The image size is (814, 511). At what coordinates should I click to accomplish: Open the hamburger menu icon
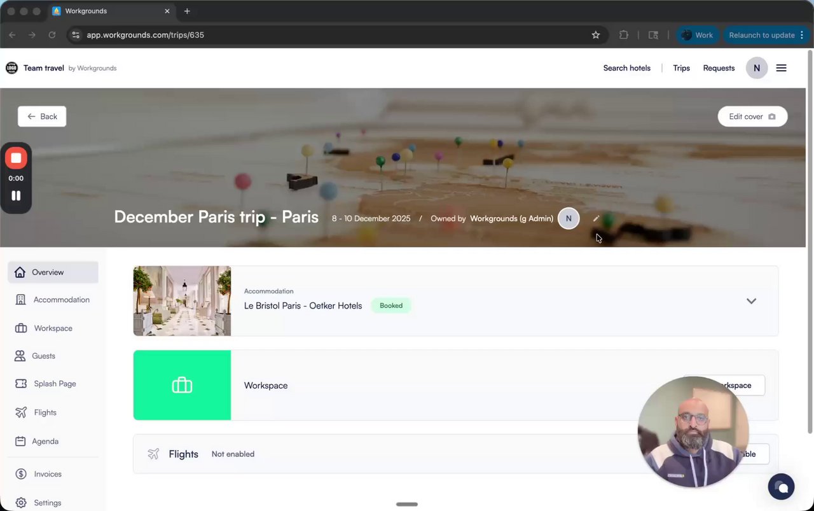[782, 68]
